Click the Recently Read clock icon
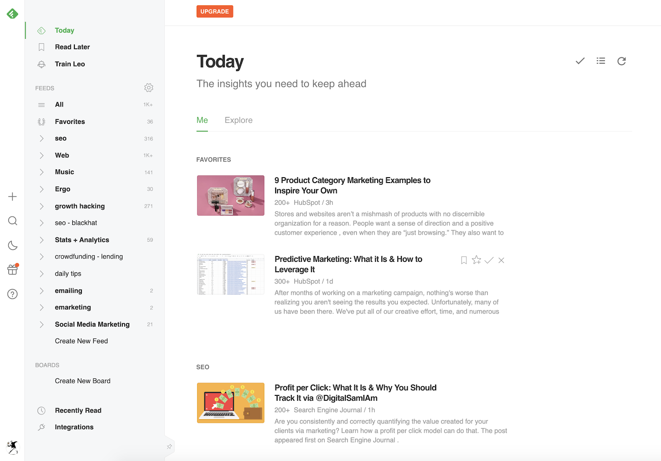 (41, 411)
